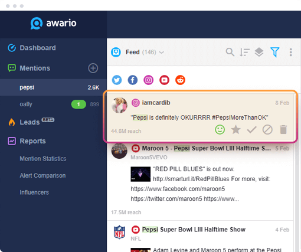This screenshot has height=252, width=301.
Task: Mark the iamcardib mention as done with the checkmark
Action: (251, 130)
